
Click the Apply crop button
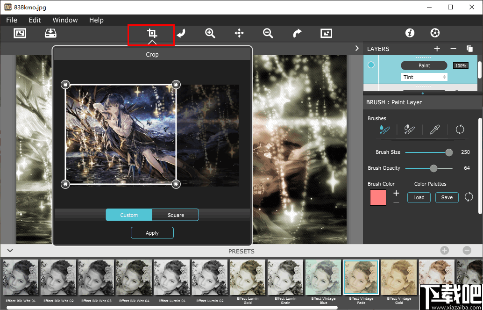[152, 233]
